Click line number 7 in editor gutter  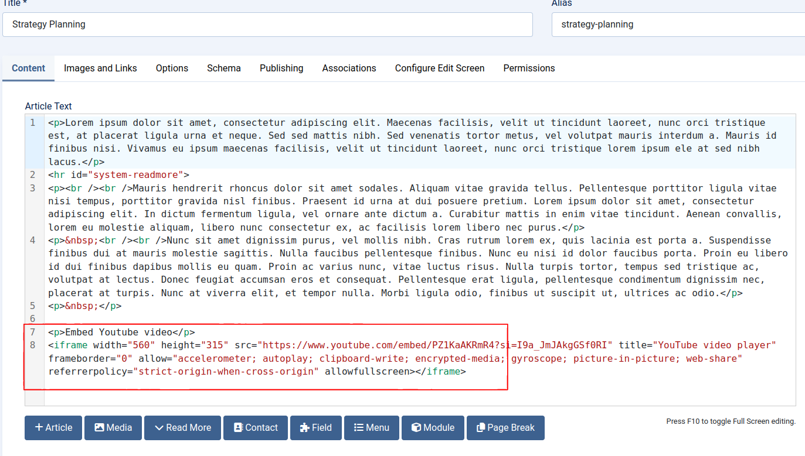coord(33,332)
